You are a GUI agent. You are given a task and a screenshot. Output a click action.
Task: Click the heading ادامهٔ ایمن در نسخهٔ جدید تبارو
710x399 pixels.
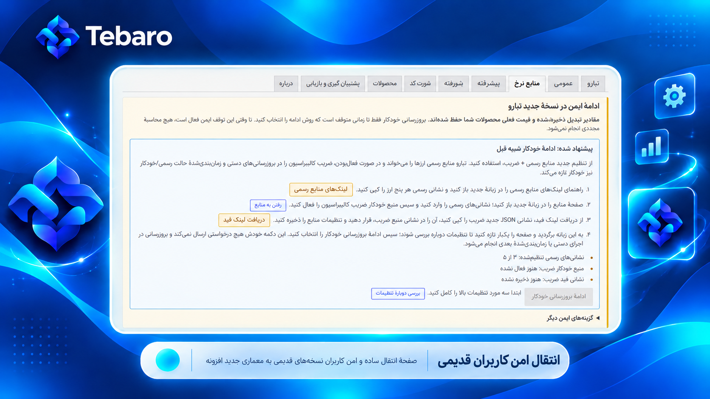point(554,106)
